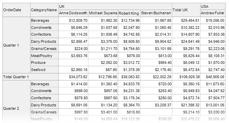229x123 pixels.
Task: Select the Quarter 1 row header
Action: coord(16,45)
